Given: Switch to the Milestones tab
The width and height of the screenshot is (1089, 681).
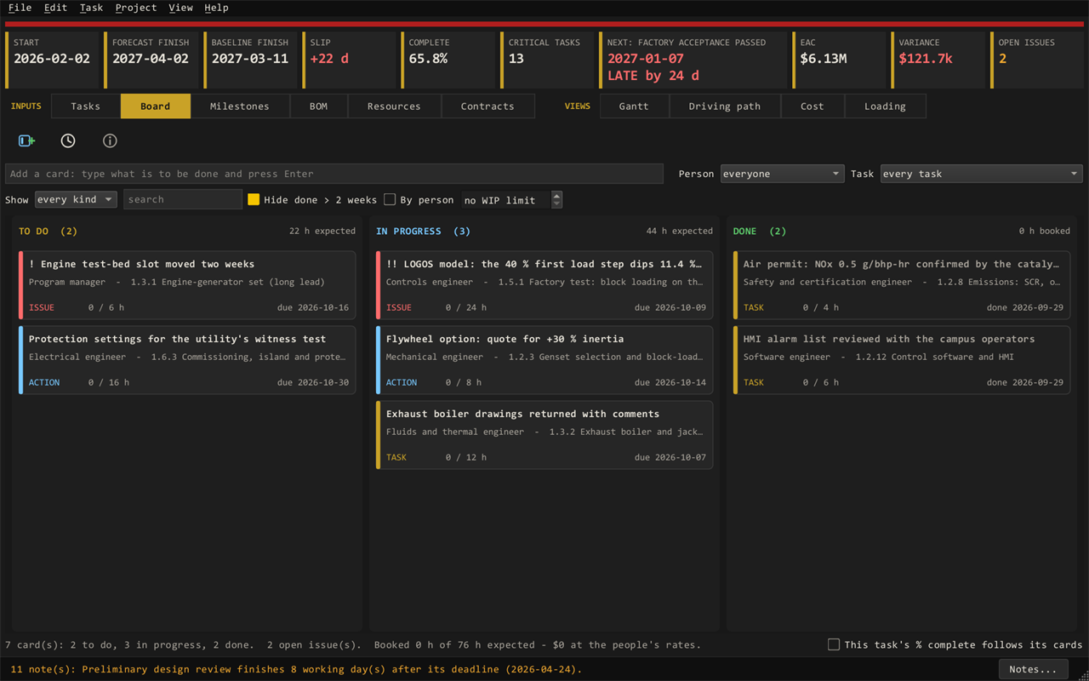Looking at the screenshot, I should point(240,106).
